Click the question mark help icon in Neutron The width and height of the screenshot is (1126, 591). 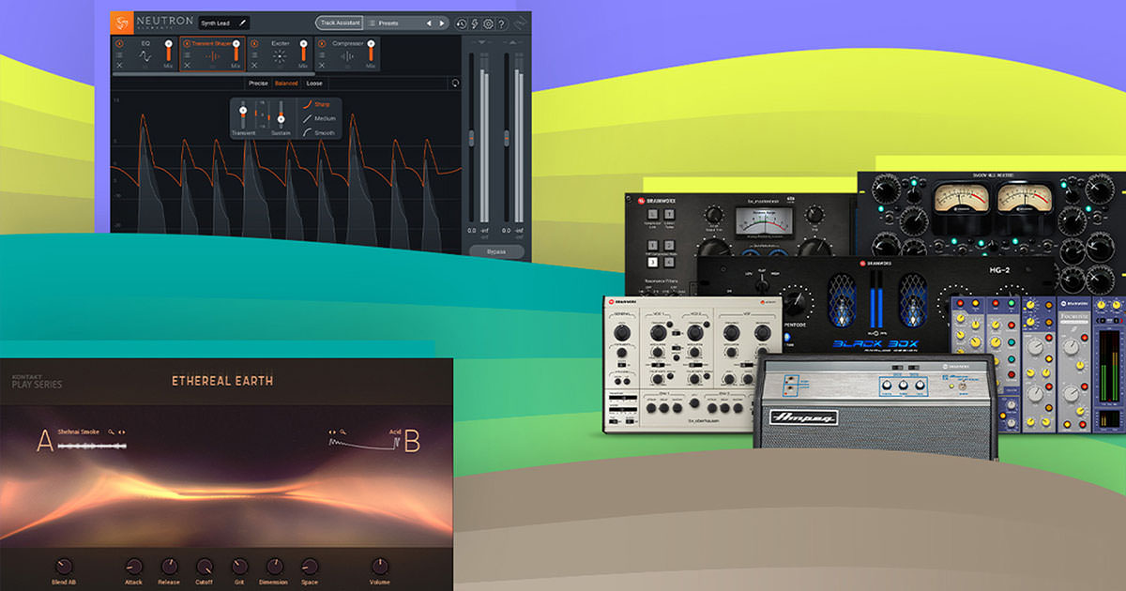[502, 23]
